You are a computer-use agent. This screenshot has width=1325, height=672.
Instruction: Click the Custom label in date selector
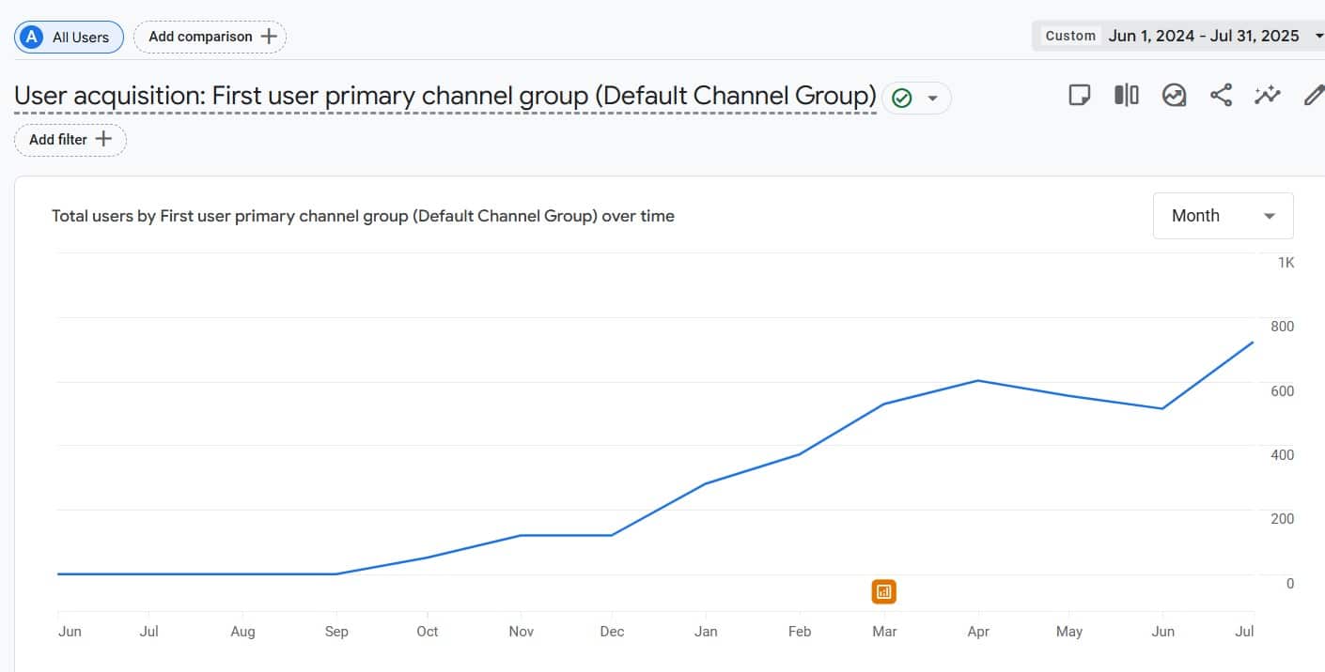click(x=1070, y=36)
